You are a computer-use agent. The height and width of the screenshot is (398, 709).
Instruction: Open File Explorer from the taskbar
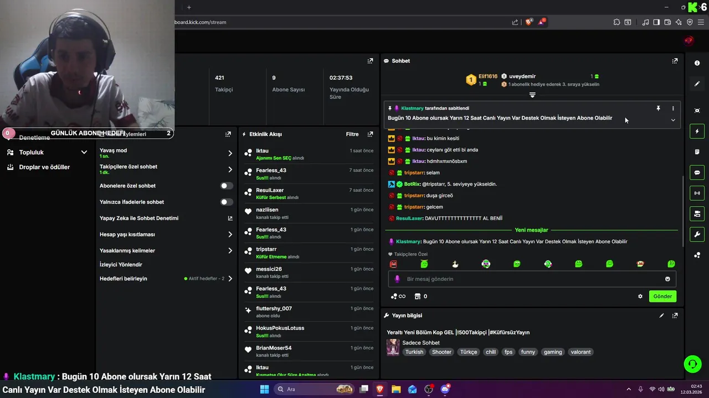click(396, 389)
